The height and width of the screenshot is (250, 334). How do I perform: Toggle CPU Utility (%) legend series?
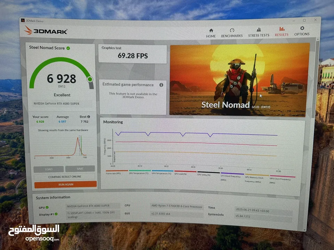click(x=208, y=174)
